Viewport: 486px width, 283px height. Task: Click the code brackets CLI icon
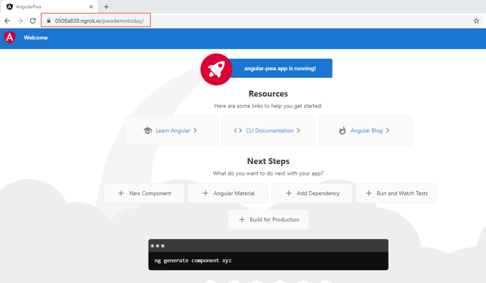point(238,131)
